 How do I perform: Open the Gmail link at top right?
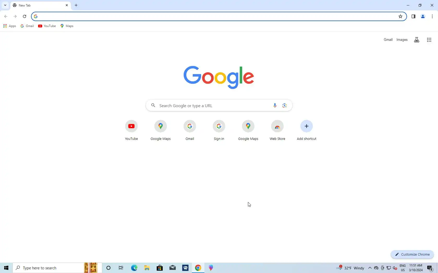pos(388,40)
